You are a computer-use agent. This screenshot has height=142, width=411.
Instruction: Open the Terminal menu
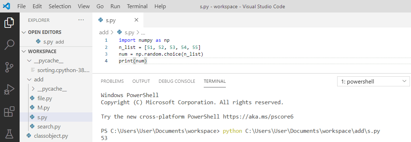137,6
